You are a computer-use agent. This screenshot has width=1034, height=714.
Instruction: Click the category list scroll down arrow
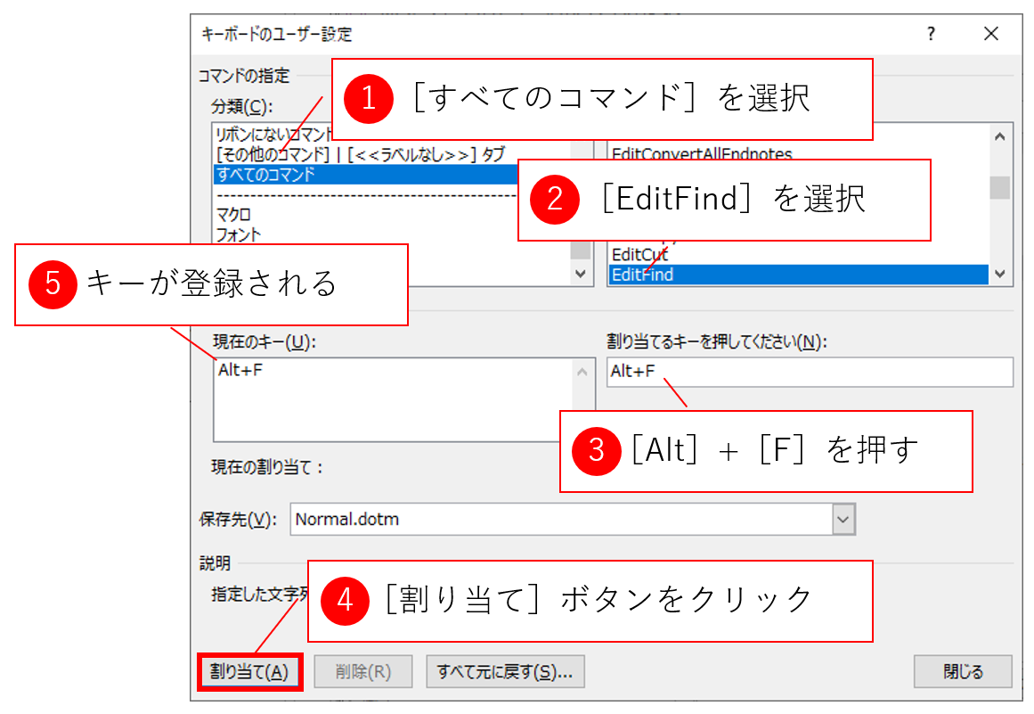pyautogui.click(x=581, y=275)
